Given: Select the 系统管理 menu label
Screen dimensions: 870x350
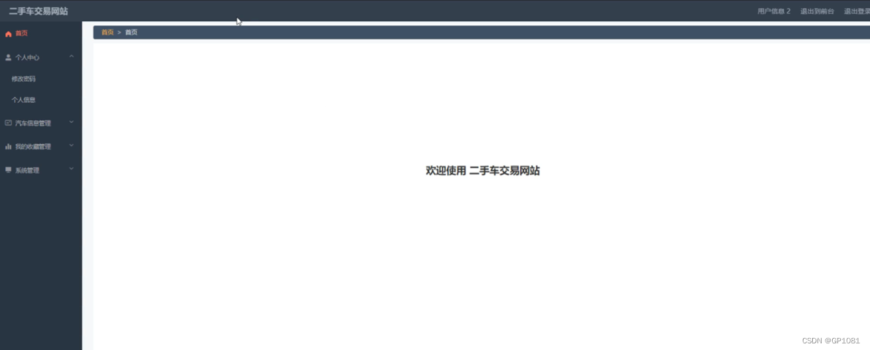Looking at the screenshot, I should coord(27,171).
